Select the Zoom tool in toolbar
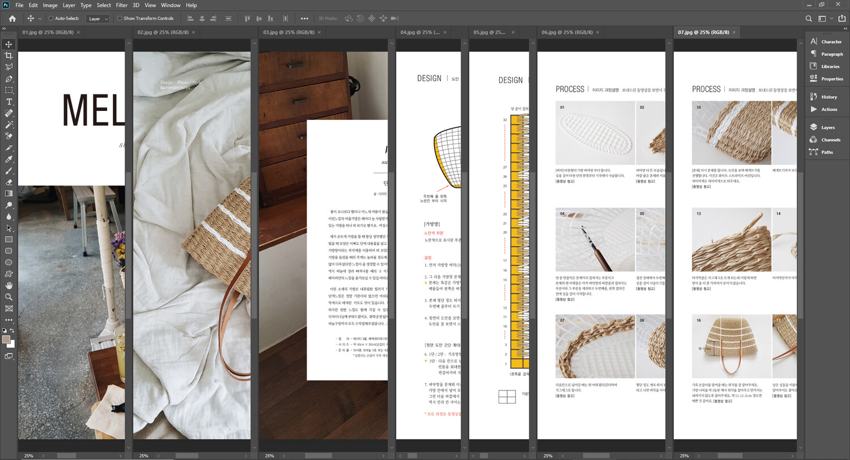 pos(8,297)
